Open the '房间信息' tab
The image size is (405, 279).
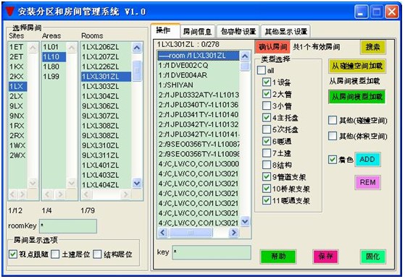click(198, 32)
